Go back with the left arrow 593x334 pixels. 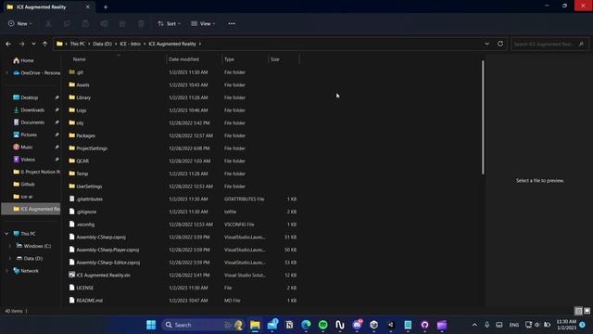tap(8, 44)
